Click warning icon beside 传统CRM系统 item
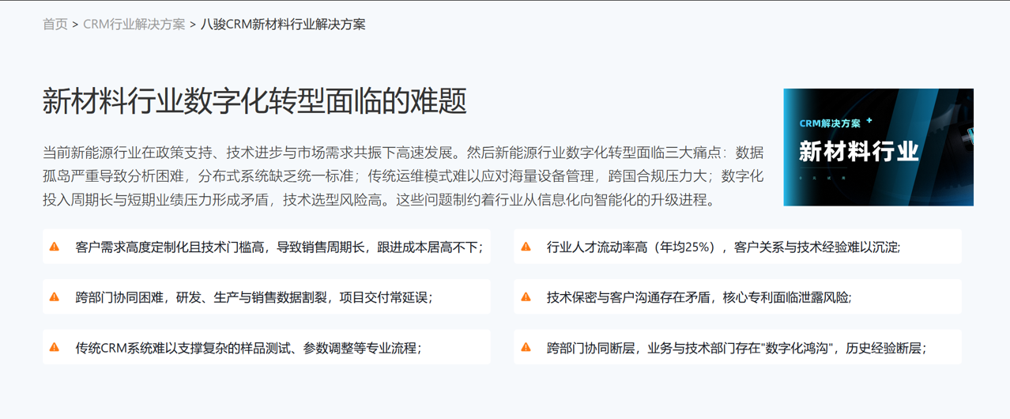The image size is (1010, 419). (x=55, y=347)
